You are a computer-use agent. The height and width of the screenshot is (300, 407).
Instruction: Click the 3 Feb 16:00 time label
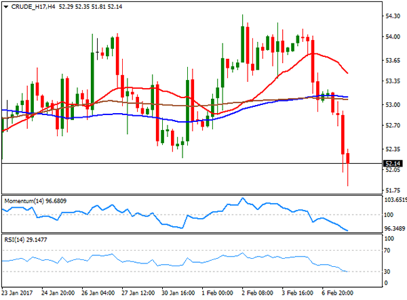pyautogui.click(x=298, y=293)
